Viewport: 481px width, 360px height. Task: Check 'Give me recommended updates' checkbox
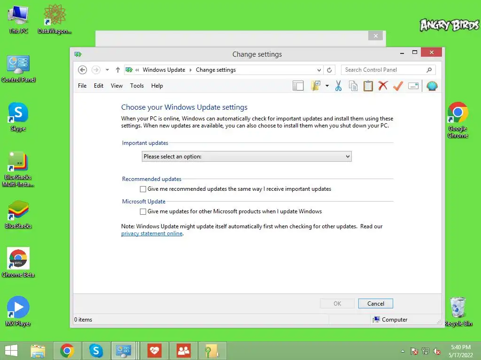(143, 189)
